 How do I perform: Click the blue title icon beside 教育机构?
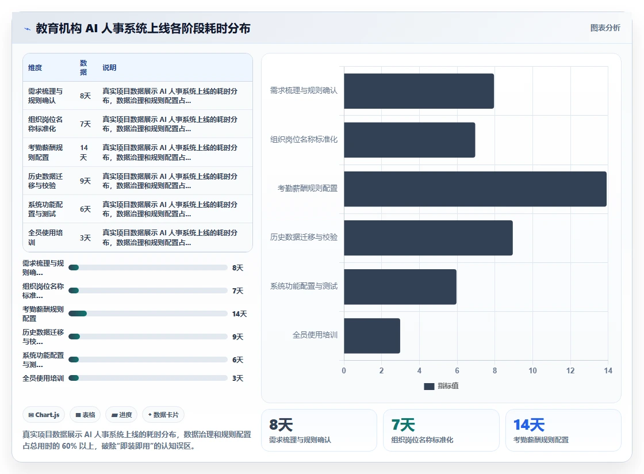pos(27,29)
